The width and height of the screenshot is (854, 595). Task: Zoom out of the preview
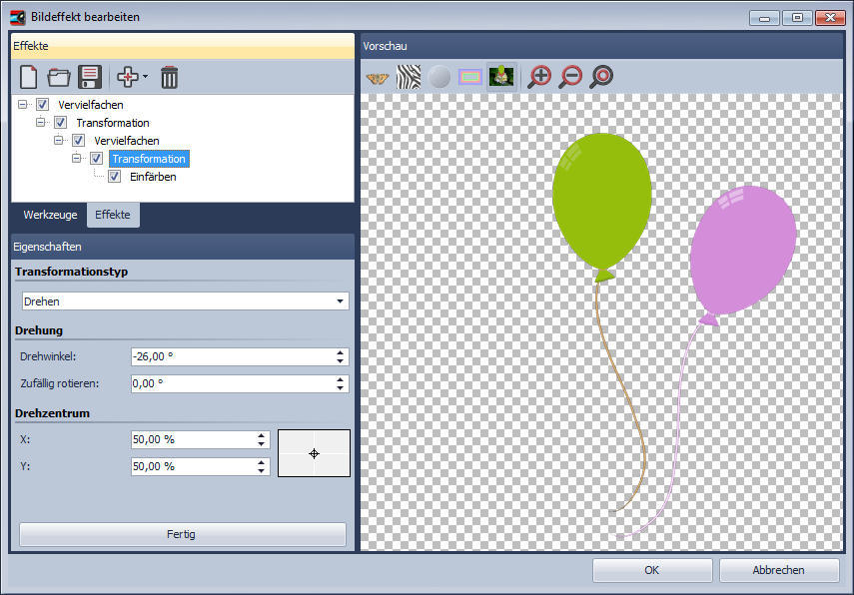pyautogui.click(x=570, y=77)
